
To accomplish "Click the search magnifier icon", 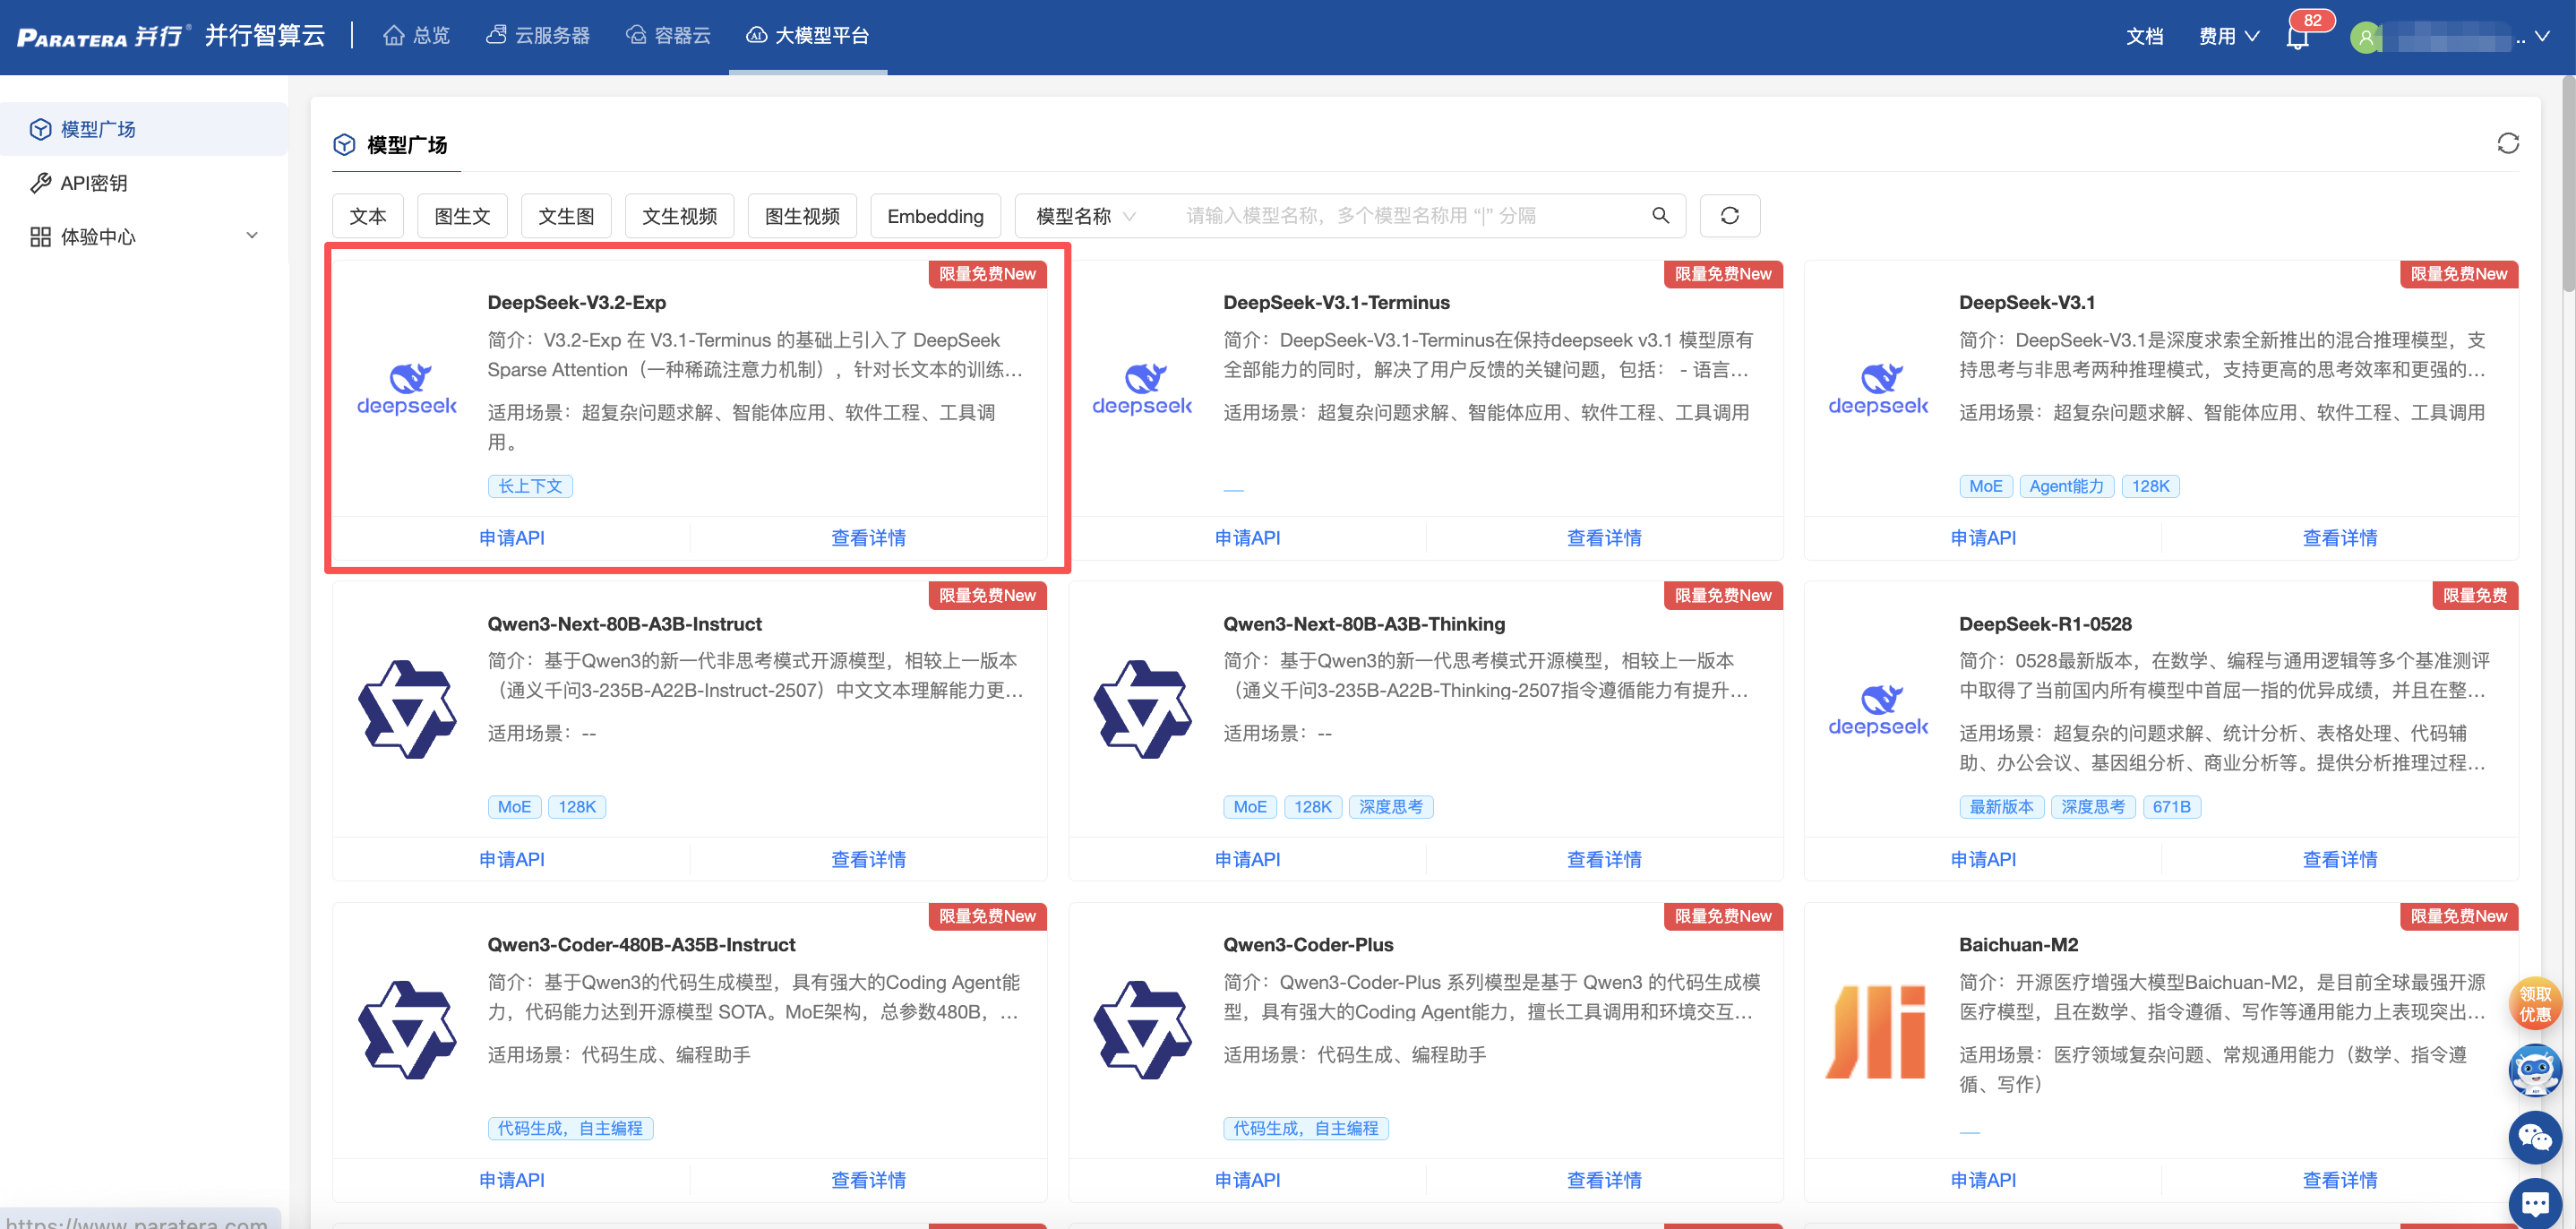I will (x=1660, y=216).
